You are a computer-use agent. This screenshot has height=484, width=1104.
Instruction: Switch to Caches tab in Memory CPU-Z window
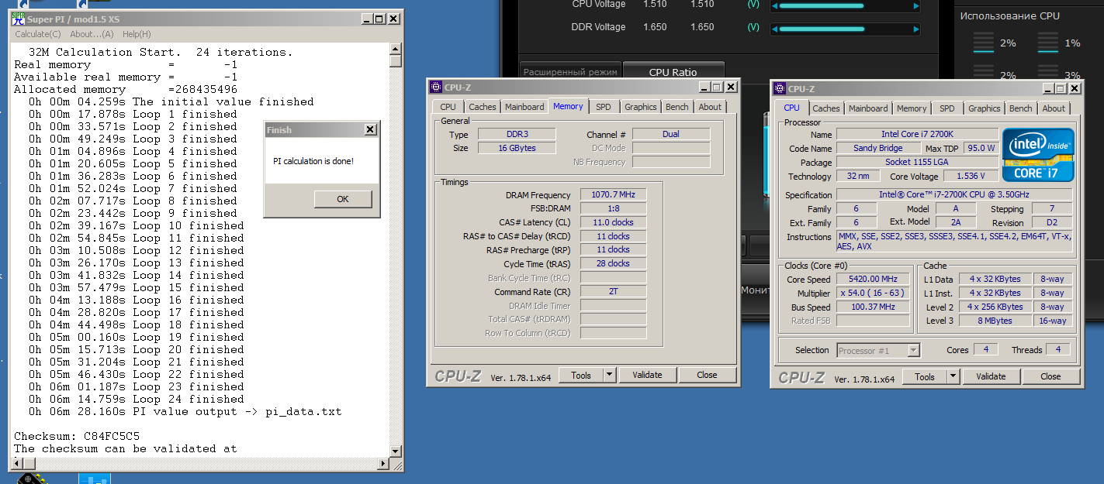click(x=482, y=107)
